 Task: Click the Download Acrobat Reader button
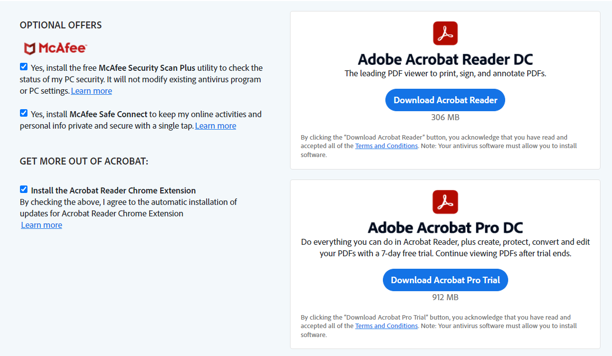tap(445, 100)
